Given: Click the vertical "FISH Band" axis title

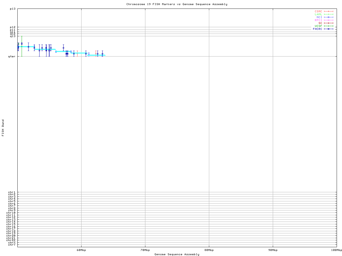Looking at the screenshot, I should click(x=3, y=128).
